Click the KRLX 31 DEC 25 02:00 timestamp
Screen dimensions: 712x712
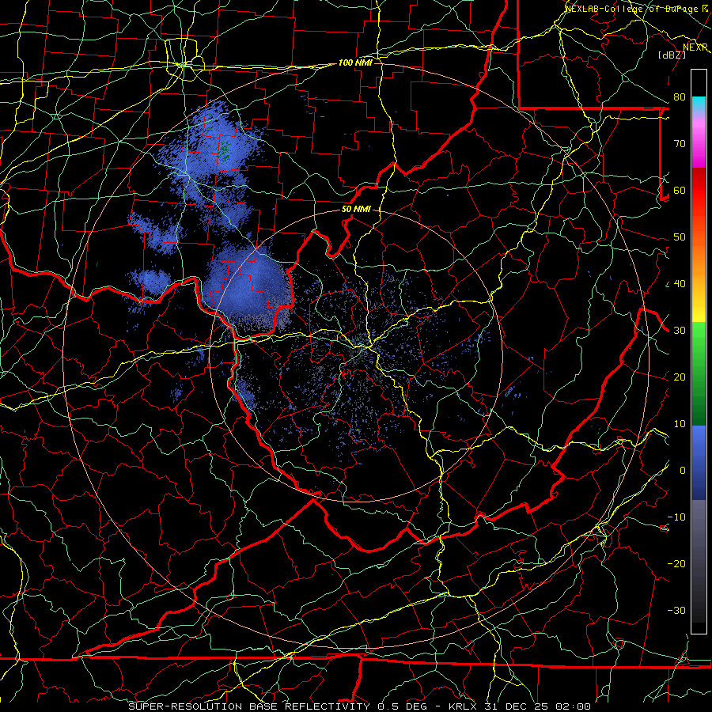pos(520,706)
